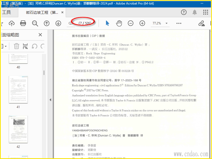Click the 77.2% zoom value field
Image resolution: width=212 pixels, height=159 pixels.
point(157,23)
